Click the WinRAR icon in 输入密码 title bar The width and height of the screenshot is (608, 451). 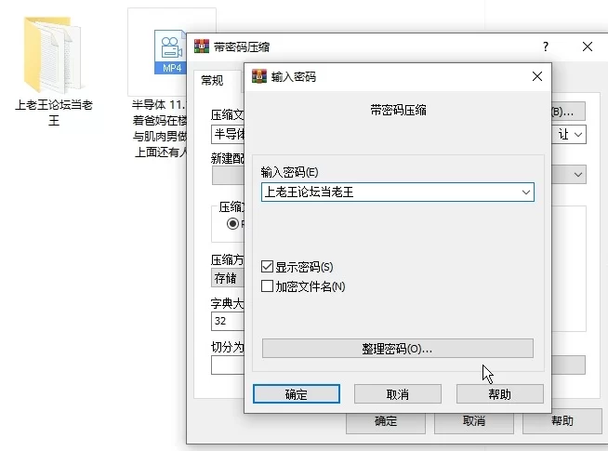259,76
